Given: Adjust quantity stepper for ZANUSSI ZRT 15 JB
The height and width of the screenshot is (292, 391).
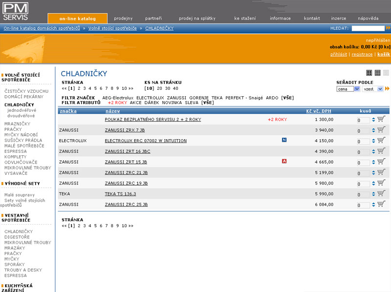Looking at the screenshot, I should click(373, 162).
